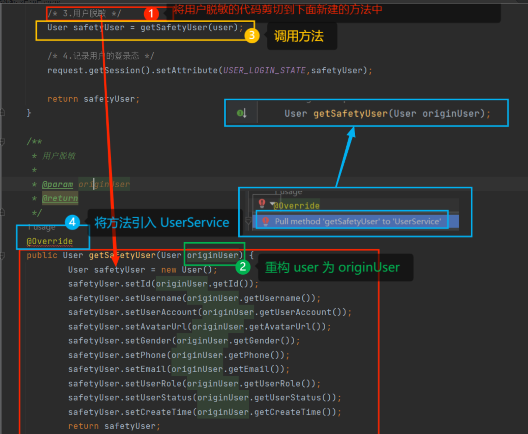Click the green number 2 annotation badge
Image resolution: width=528 pixels, height=434 pixels.
click(243, 267)
